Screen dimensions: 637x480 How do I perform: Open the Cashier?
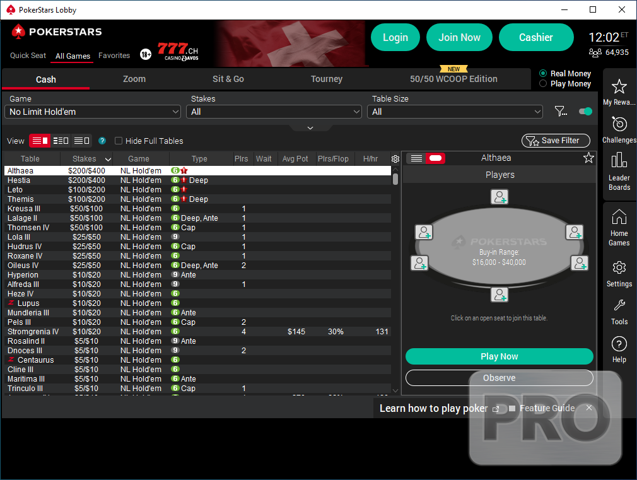tap(536, 37)
